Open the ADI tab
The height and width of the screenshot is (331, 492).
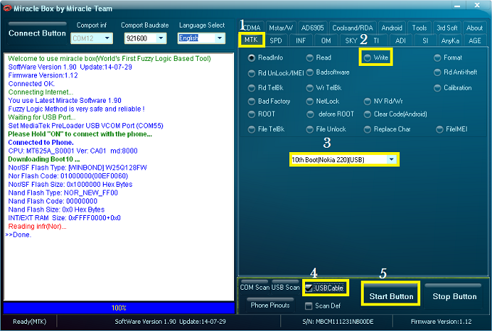401,41
